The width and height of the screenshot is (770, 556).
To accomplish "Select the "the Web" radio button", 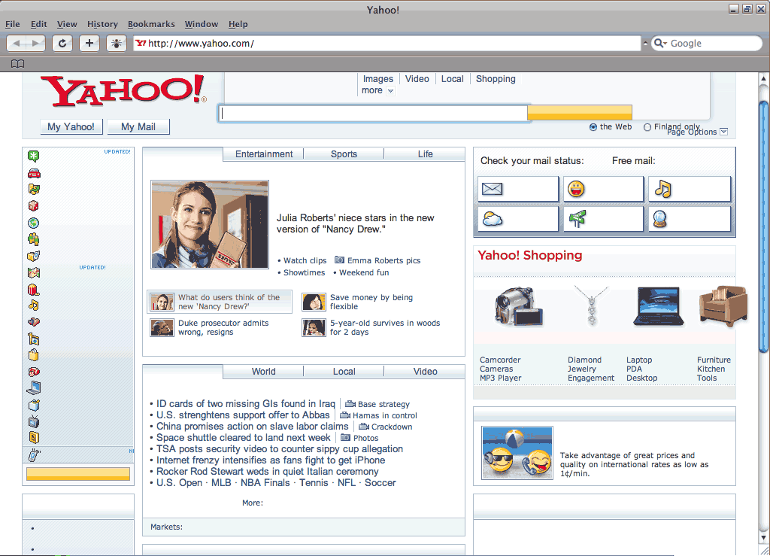I will coord(593,127).
